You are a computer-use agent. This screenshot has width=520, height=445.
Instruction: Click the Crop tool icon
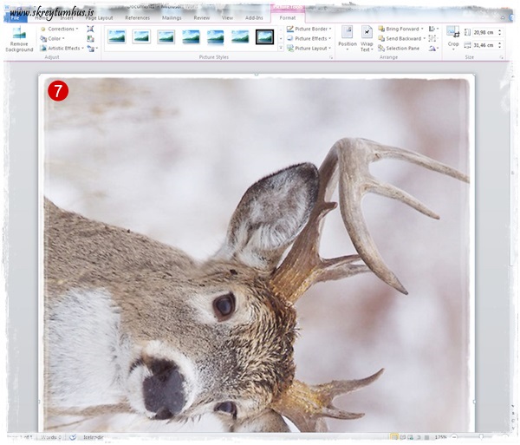click(453, 34)
